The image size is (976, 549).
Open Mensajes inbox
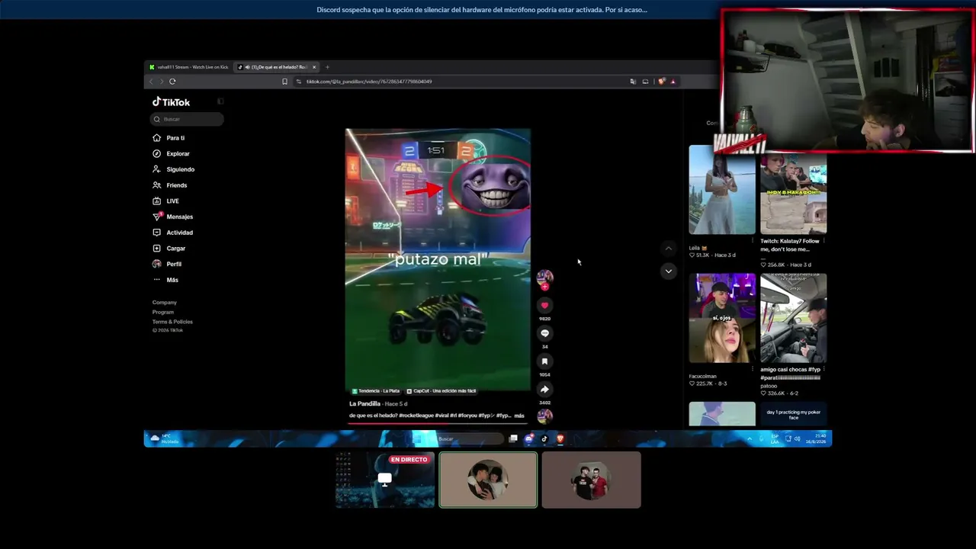[173, 217]
